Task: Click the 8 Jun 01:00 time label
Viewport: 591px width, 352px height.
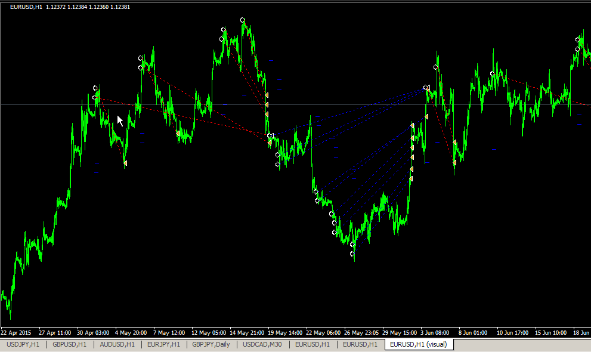Action: point(473,333)
